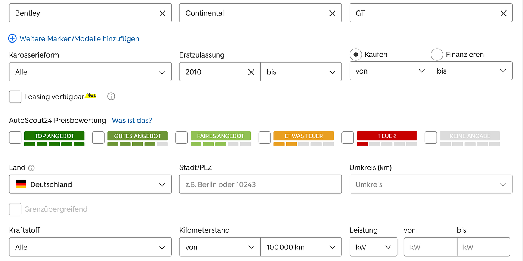
Task: Open Weitere Marken/Modelle hinzufügen link
Action: pos(79,39)
